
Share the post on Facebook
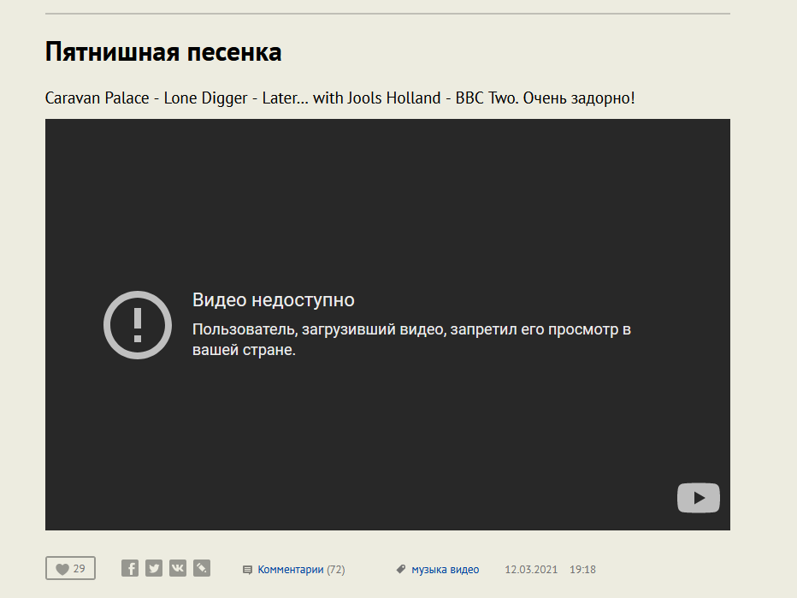click(x=130, y=568)
